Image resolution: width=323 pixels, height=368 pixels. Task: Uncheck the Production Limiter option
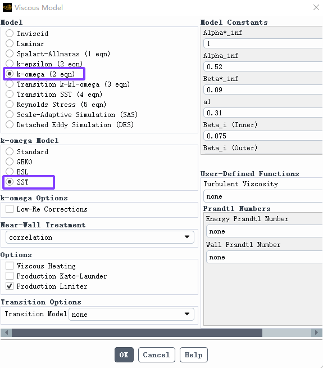tap(10, 286)
